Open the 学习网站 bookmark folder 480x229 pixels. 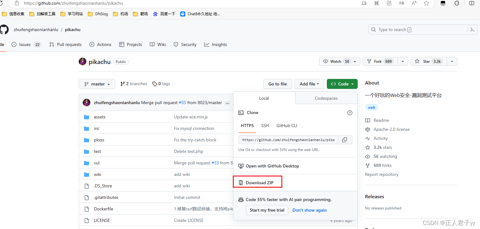pyautogui.click(x=72, y=14)
